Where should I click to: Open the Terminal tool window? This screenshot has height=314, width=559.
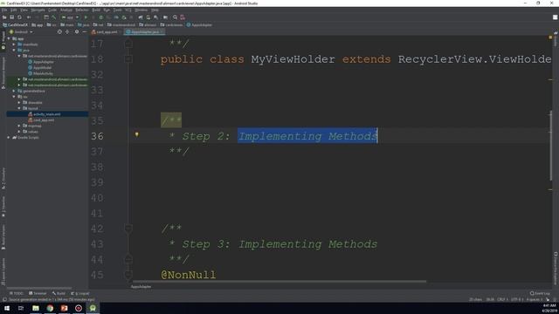38,293
